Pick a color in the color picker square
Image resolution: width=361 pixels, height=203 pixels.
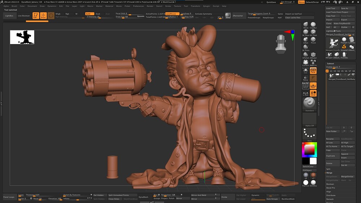point(309,150)
